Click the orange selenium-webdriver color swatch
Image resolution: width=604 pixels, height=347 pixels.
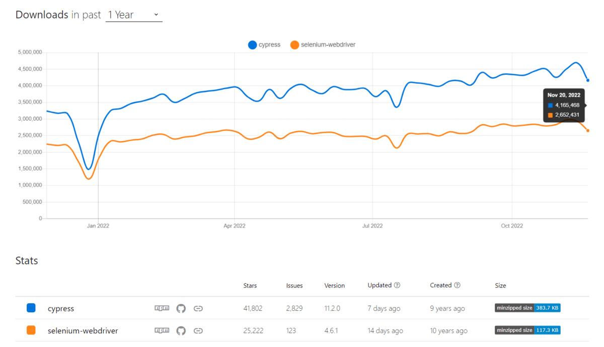(31, 330)
